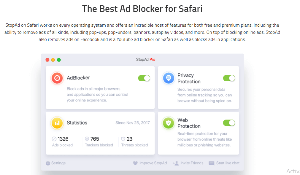Select the Invite Friends link
The height and width of the screenshot is (175, 300).
click(x=192, y=163)
